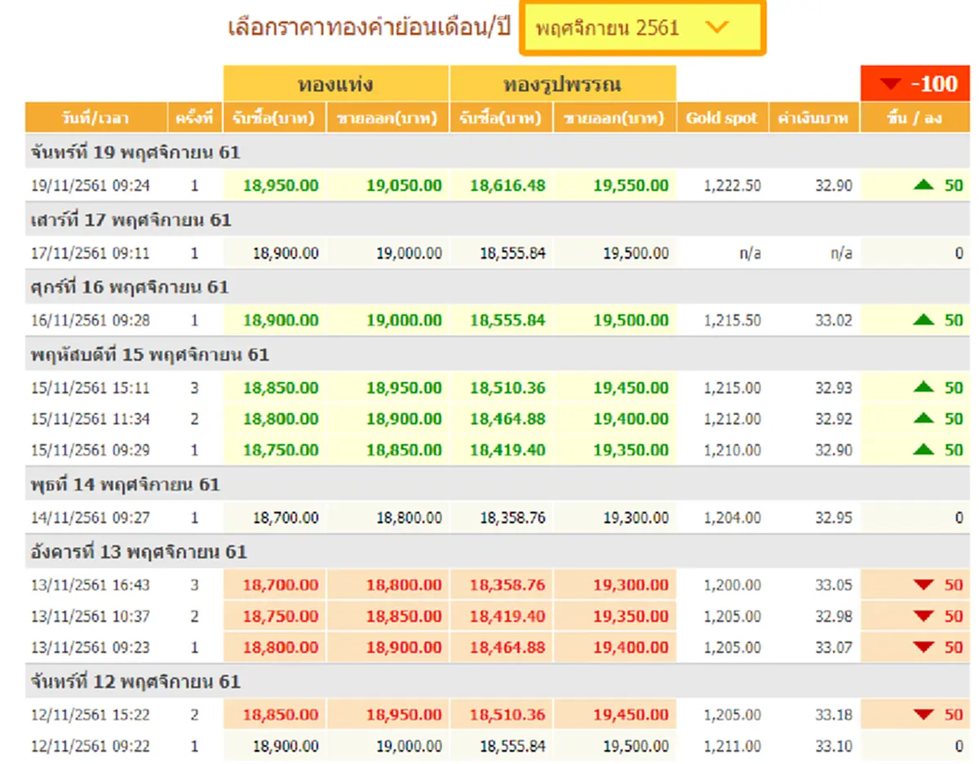Click the Gold spot column header
Screen dimensions: 979x764
tap(723, 117)
